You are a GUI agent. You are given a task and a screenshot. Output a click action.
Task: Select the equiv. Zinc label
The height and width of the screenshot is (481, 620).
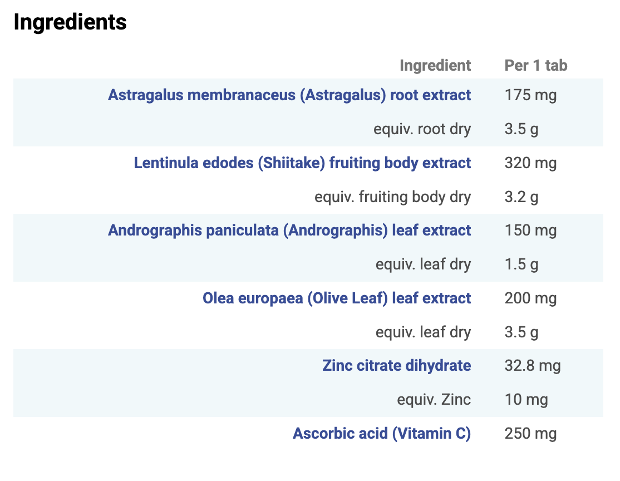coord(434,400)
